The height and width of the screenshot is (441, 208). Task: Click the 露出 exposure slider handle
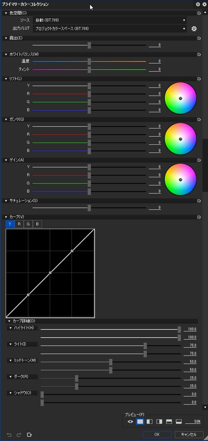coord(89,45)
